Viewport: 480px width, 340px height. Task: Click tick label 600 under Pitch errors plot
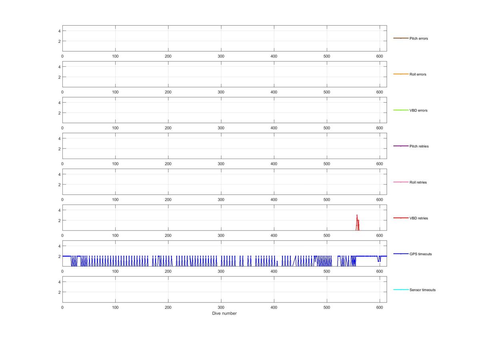(380, 56)
